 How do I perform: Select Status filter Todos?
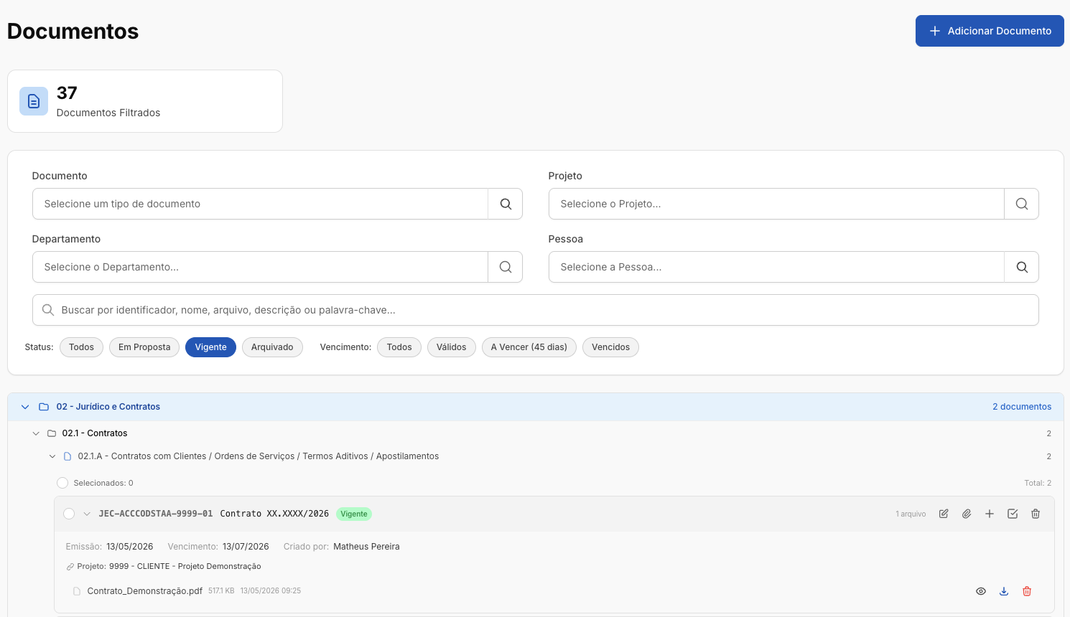point(81,347)
